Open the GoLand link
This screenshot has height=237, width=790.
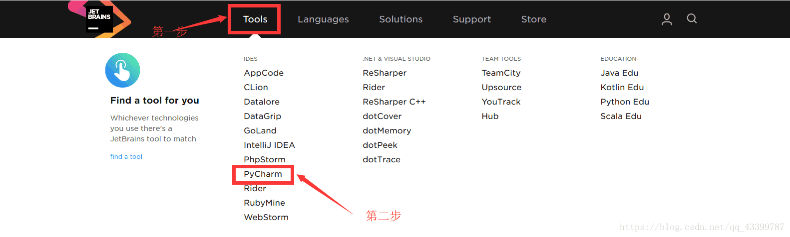[260, 130]
